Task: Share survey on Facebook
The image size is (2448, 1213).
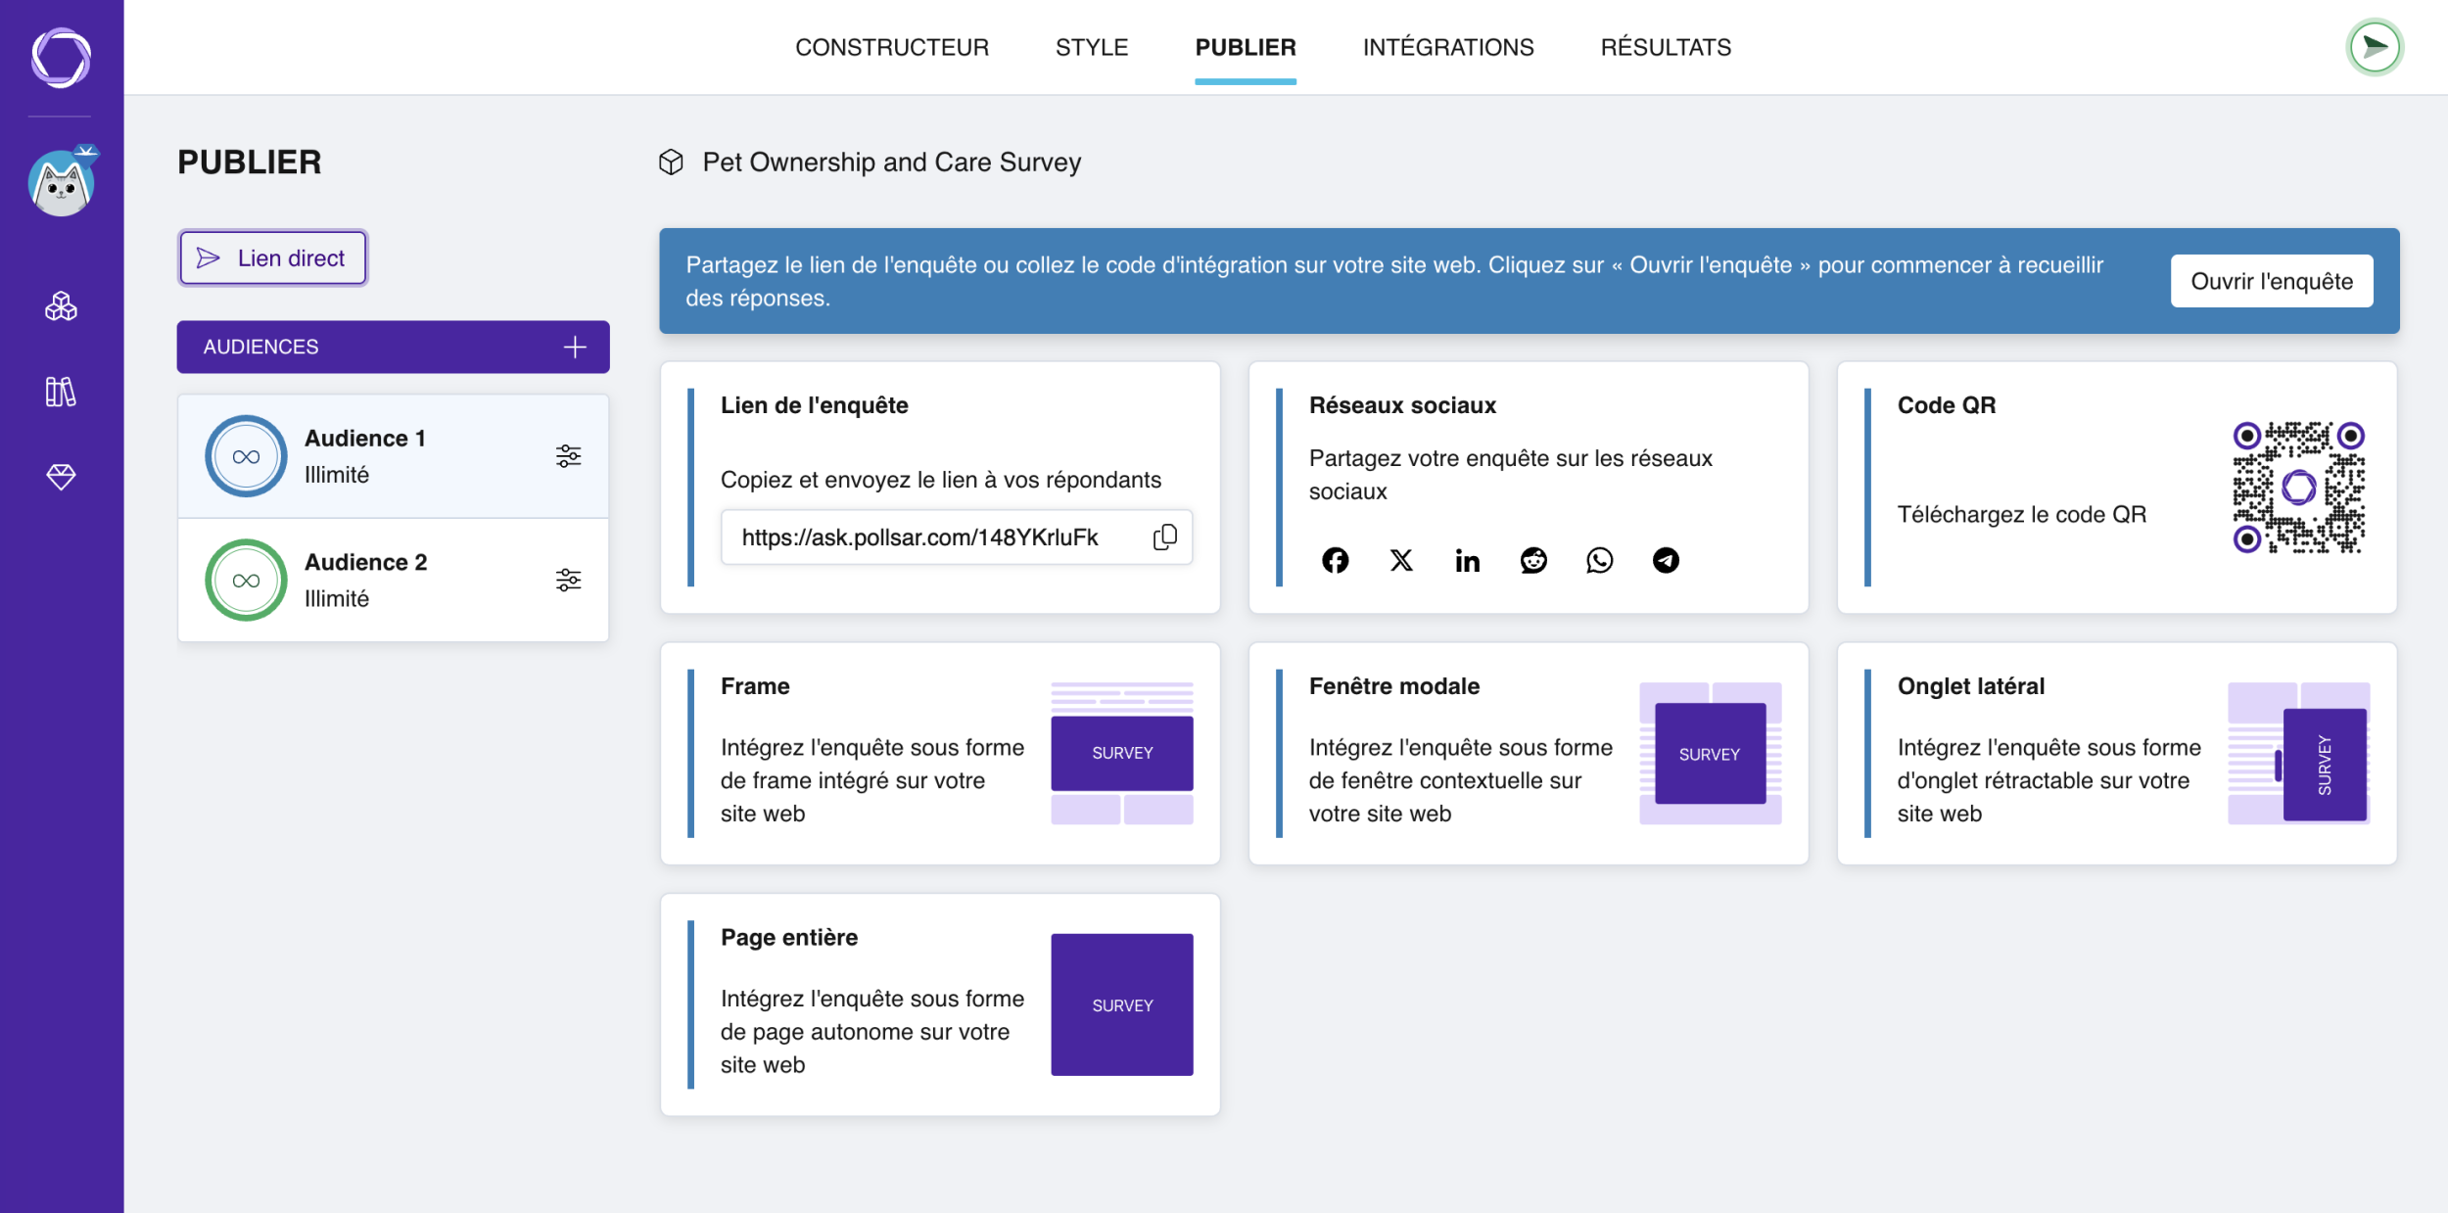Action: coord(1335,560)
